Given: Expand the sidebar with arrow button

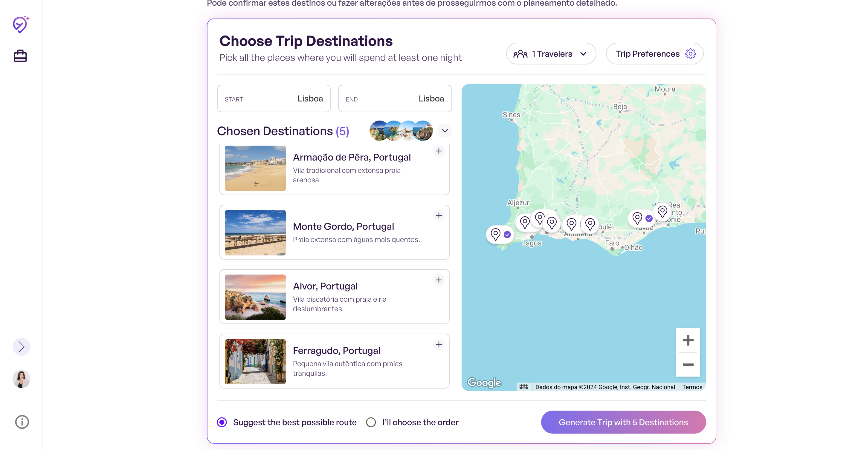Looking at the screenshot, I should pyautogui.click(x=22, y=347).
